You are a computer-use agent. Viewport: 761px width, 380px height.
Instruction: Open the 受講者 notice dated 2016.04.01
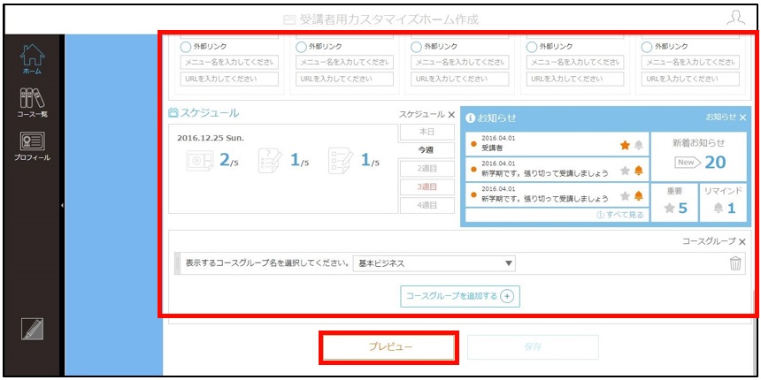557,144
